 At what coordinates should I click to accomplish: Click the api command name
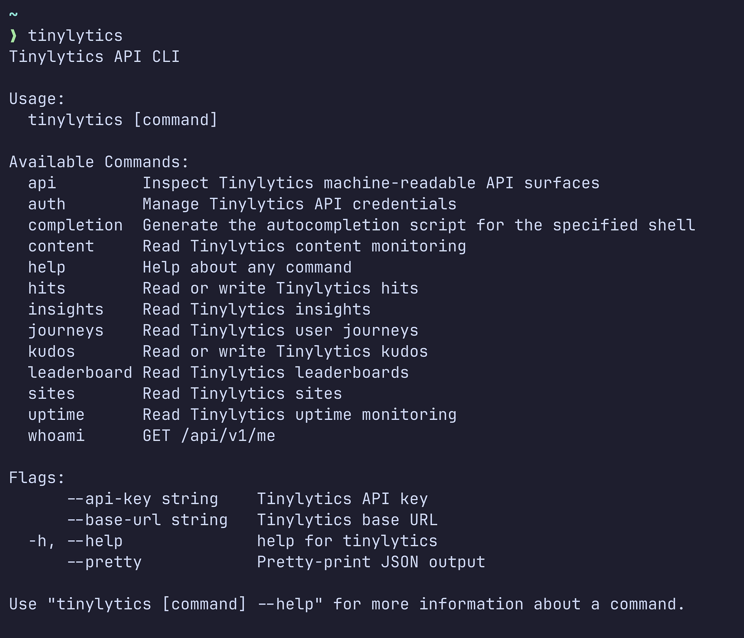pos(42,183)
